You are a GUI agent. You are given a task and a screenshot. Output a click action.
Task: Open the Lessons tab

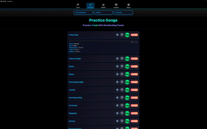click(116, 6)
